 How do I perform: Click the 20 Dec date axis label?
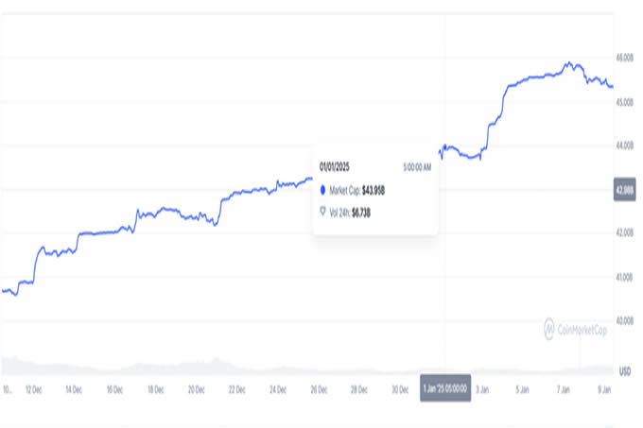coord(198,388)
